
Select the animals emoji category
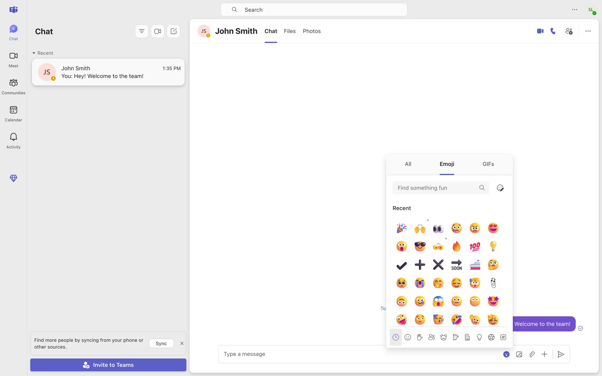click(443, 337)
